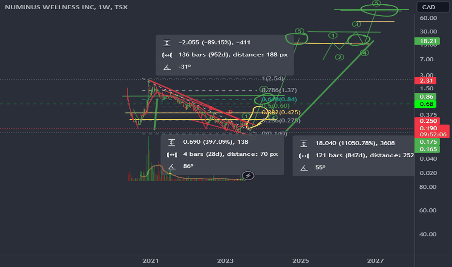Click the 2021 label on the time axis
Image resolution: width=452 pixels, height=267 pixels.
coord(150,261)
